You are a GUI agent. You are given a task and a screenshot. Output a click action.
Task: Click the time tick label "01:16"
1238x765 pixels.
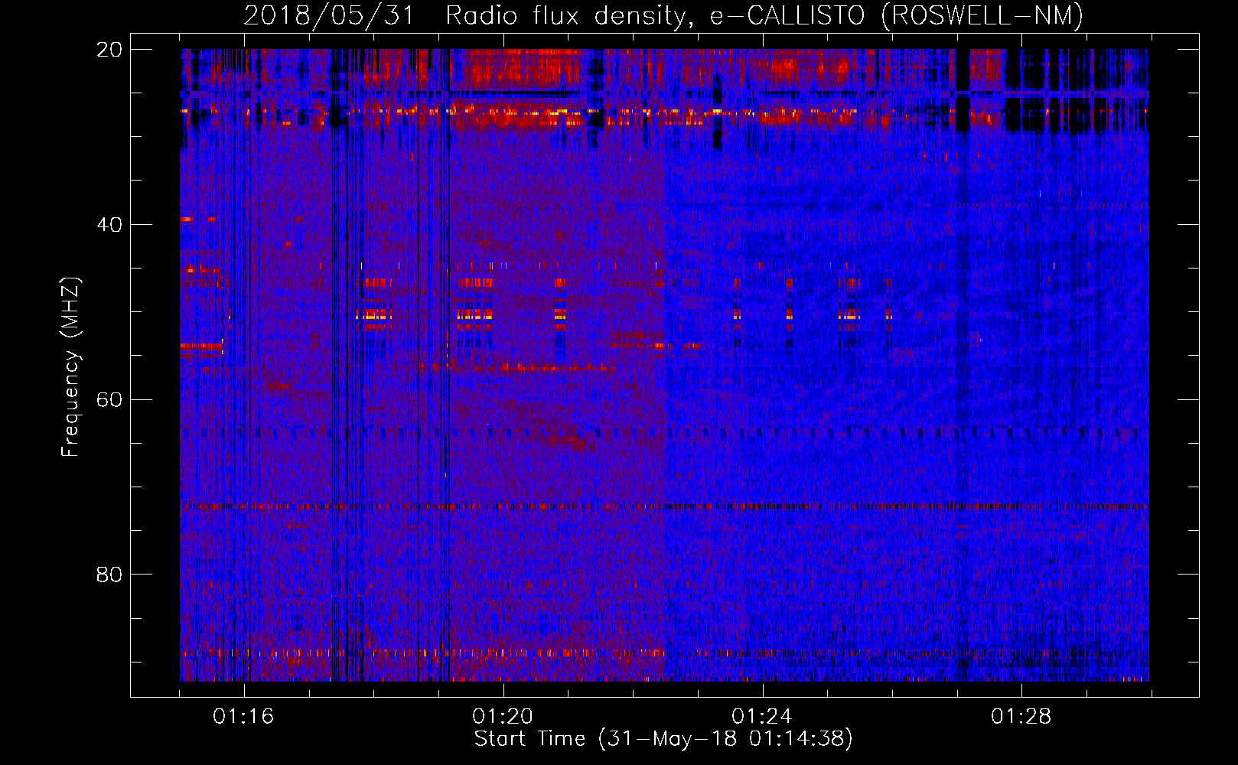[x=243, y=716]
